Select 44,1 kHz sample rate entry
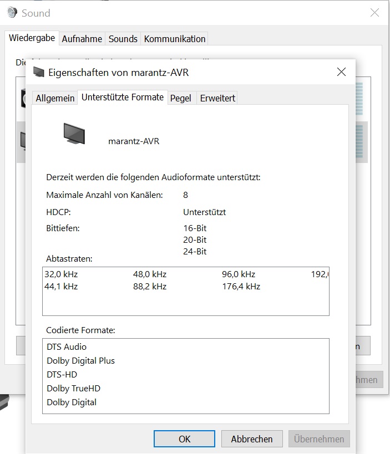This screenshot has width=390, height=454. tap(61, 287)
